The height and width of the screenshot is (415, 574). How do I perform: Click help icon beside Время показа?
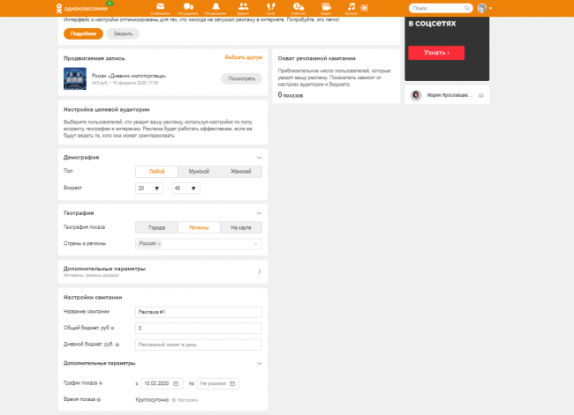tap(99, 400)
